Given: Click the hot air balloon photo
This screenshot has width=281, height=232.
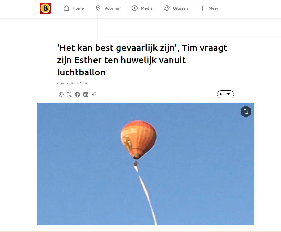Looking at the screenshot, I should pos(145,164).
